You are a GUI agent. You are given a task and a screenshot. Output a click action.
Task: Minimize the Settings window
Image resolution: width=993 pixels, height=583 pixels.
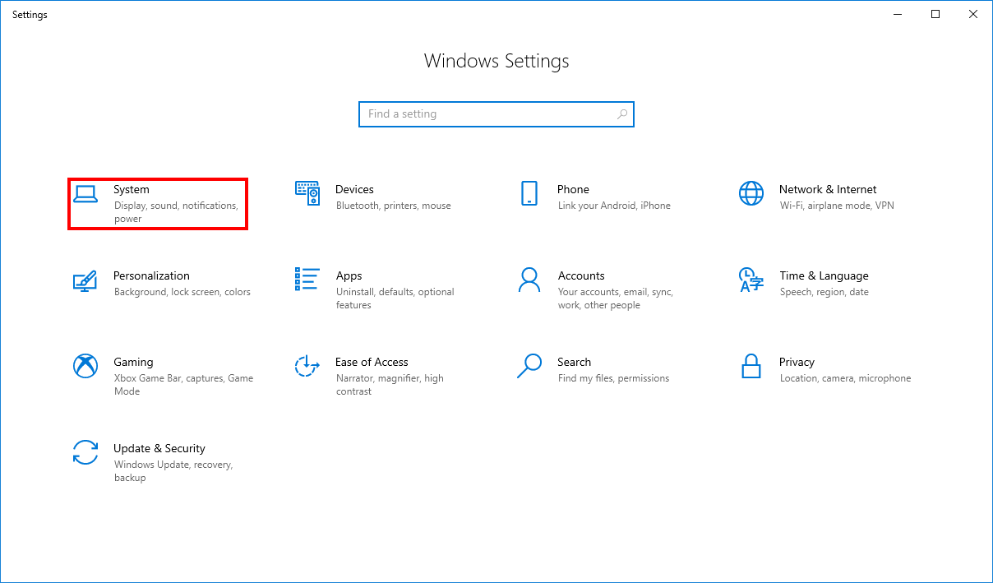898,14
